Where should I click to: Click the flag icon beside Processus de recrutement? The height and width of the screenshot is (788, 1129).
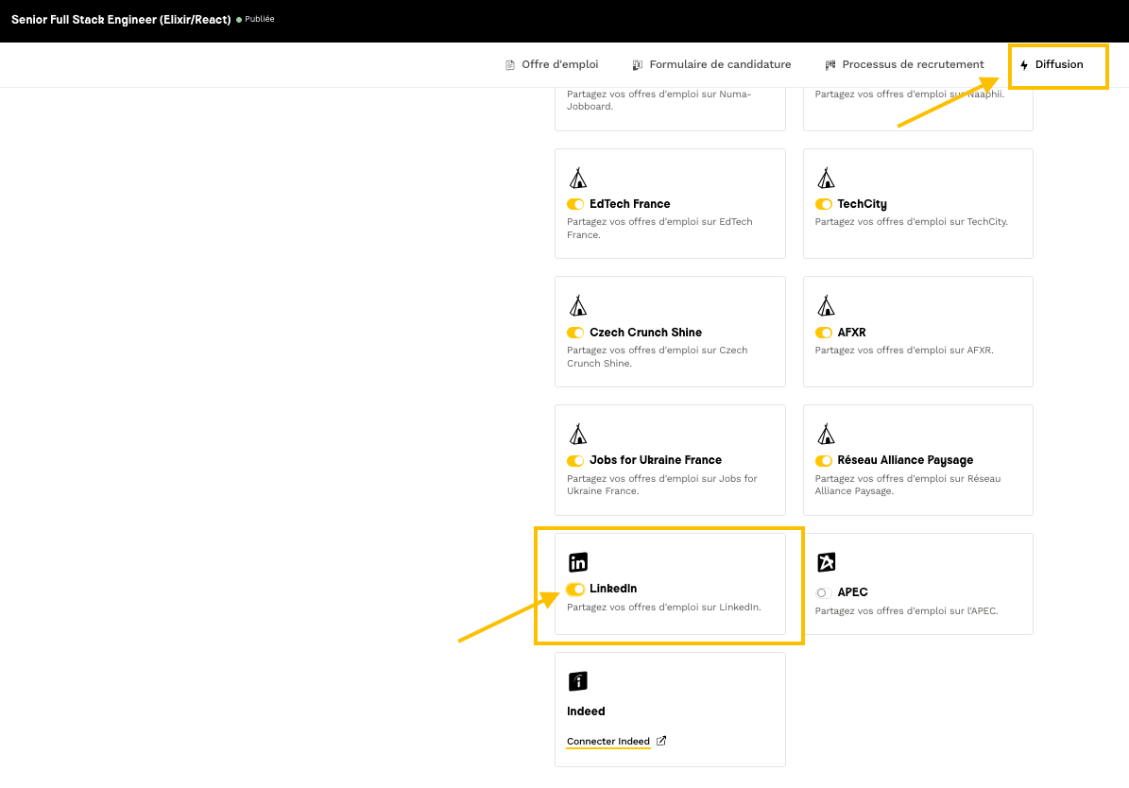830,65
